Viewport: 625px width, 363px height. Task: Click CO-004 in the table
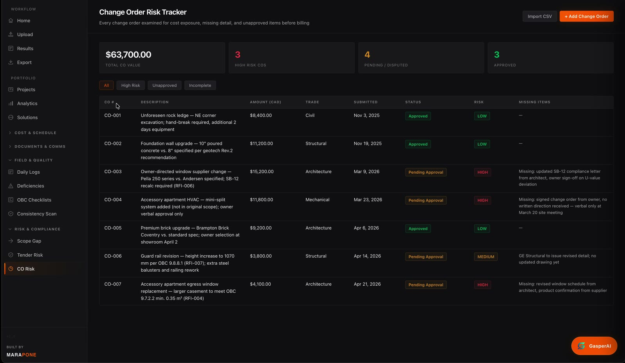(x=113, y=200)
